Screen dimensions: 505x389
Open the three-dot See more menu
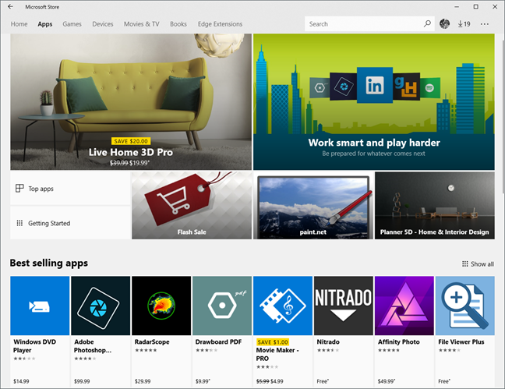[x=485, y=24]
